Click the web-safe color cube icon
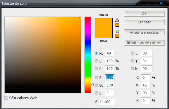 (117, 31)
